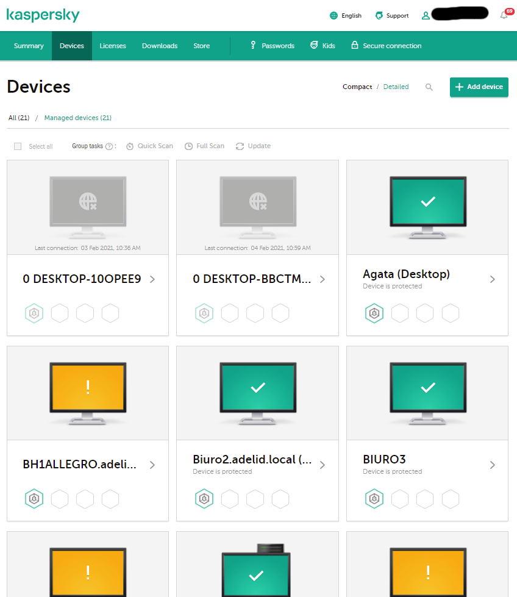This screenshot has width=517, height=597.
Task: Click the Passwords key icon
Action: click(x=253, y=45)
